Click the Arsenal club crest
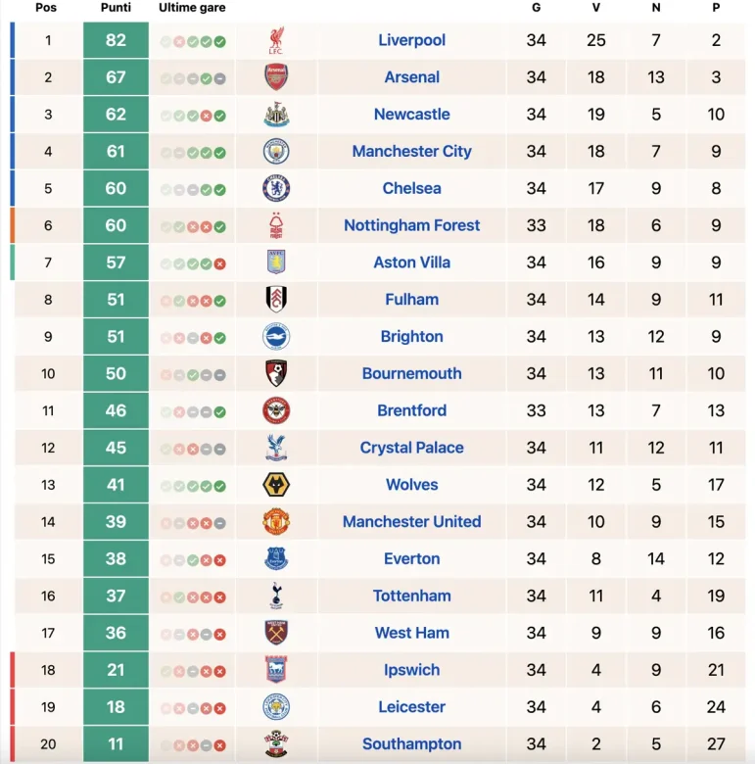The image size is (755, 764). click(x=276, y=77)
